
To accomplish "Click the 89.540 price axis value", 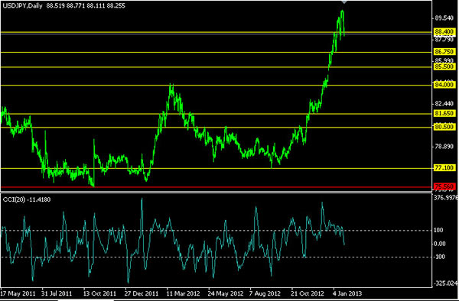I will click(x=444, y=18).
